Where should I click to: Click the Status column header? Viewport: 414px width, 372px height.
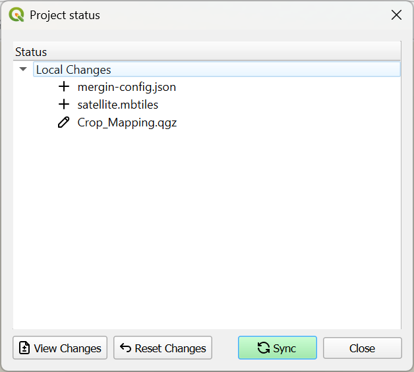pyautogui.click(x=31, y=52)
